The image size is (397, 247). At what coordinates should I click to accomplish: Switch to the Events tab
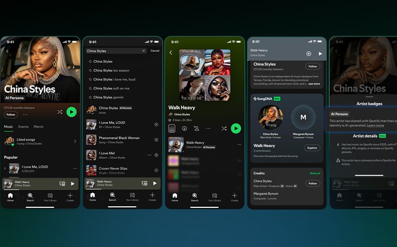(23, 127)
